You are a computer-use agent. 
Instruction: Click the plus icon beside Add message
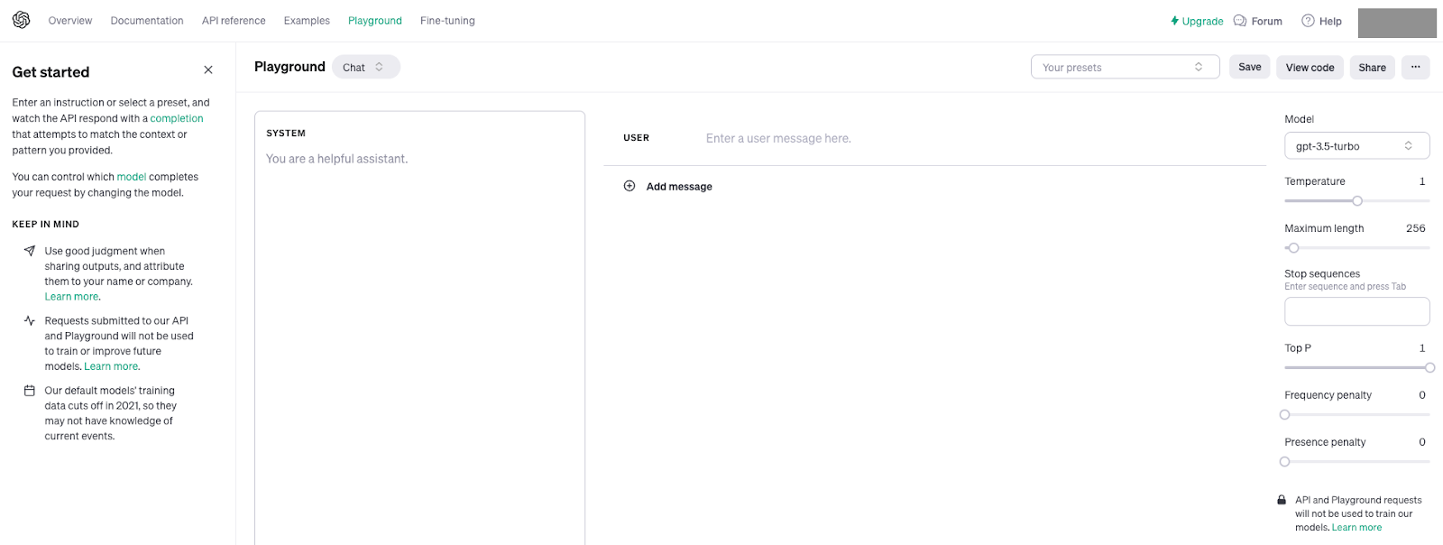[630, 186]
